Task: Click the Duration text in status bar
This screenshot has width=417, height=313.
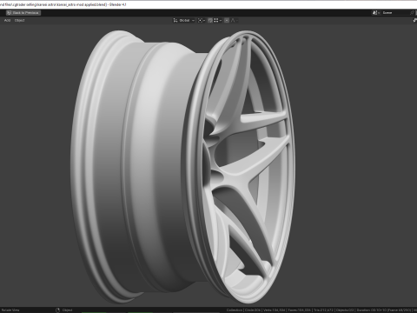Action: (384, 310)
